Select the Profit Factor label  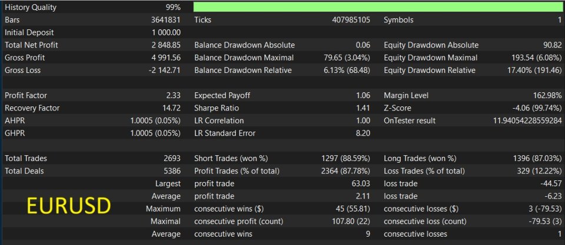tap(25, 95)
